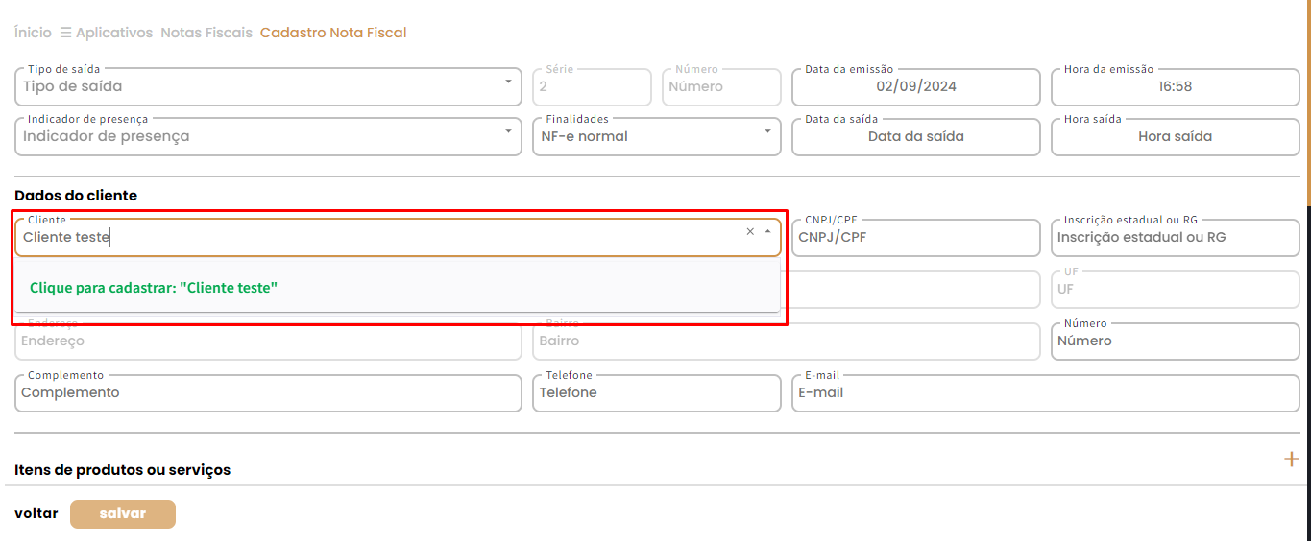Screen dimensions: 1311x541
Task: Collapse the Cliente dropdown arrow
Action: click(x=767, y=232)
